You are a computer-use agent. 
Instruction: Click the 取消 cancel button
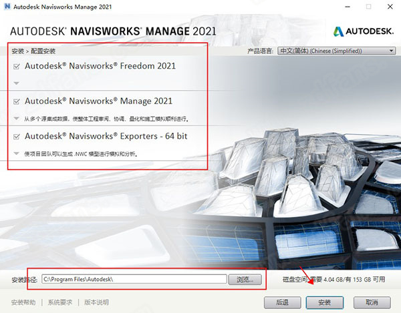click(x=372, y=302)
